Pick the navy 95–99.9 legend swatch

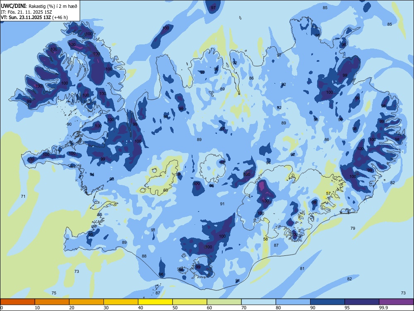click(x=362, y=302)
